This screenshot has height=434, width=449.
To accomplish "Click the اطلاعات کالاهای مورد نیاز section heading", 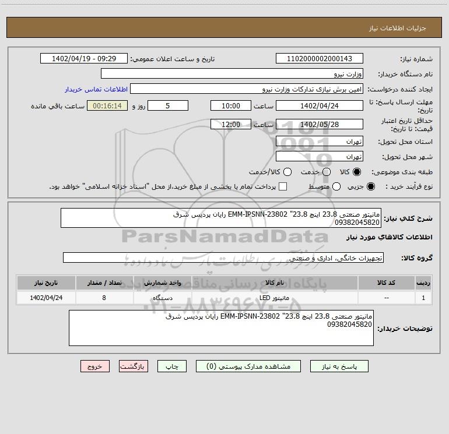I will 389,237.
